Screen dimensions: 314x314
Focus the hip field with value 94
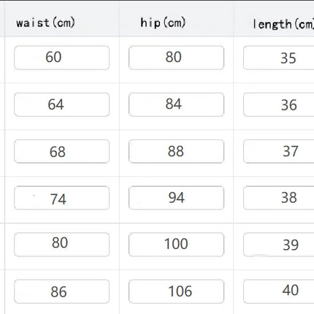[176, 198]
